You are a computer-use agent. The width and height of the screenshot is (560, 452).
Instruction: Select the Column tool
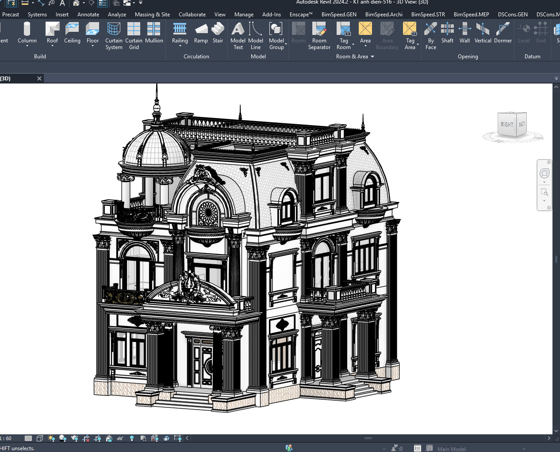(27, 34)
